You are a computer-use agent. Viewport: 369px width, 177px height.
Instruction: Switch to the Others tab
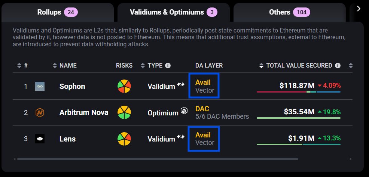(289, 12)
